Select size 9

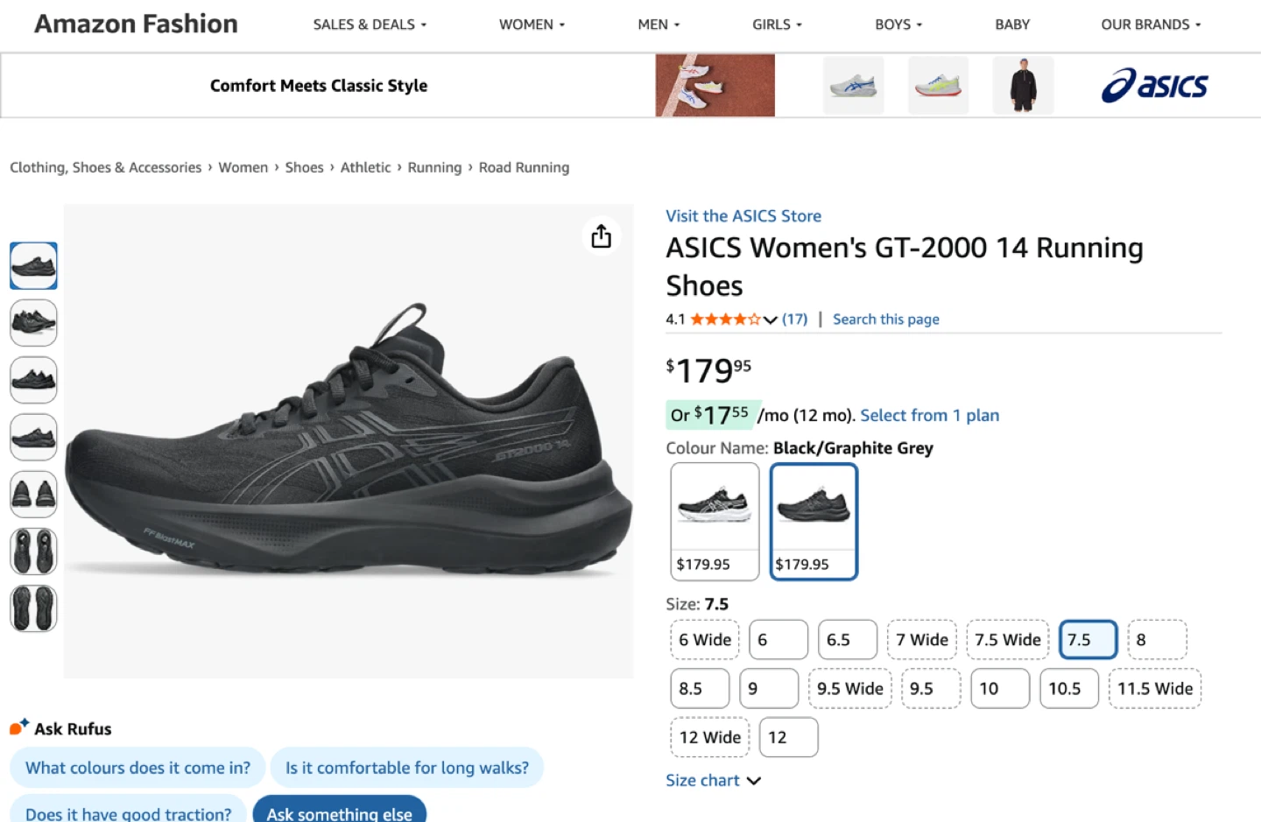coord(769,688)
